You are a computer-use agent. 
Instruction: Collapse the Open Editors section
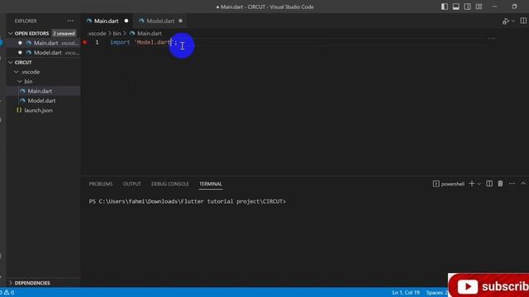pos(10,33)
